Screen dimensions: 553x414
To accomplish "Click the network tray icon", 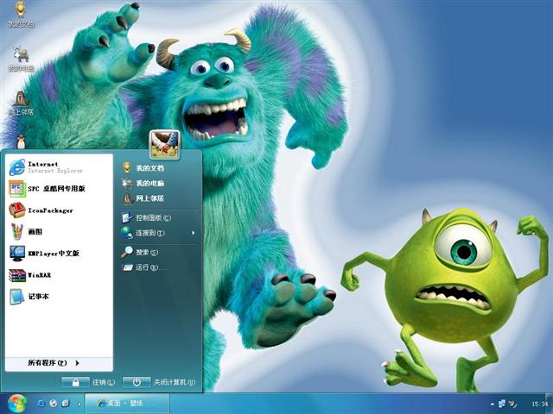I will [502, 404].
